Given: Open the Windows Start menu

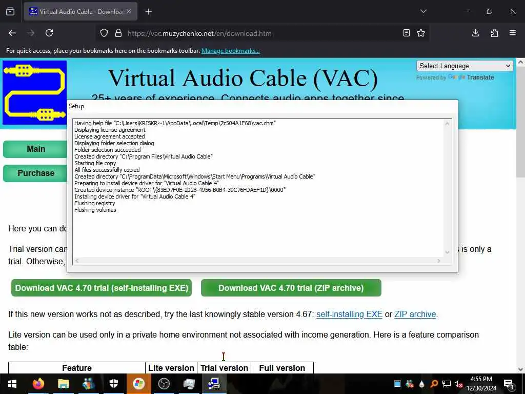Looking at the screenshot, I should 12,384.
